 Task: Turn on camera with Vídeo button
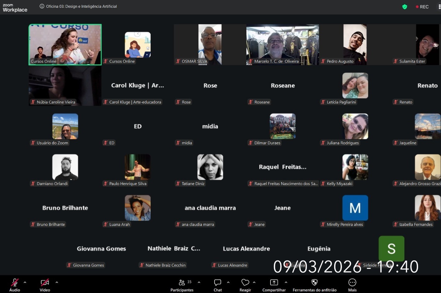pos(45,285)
